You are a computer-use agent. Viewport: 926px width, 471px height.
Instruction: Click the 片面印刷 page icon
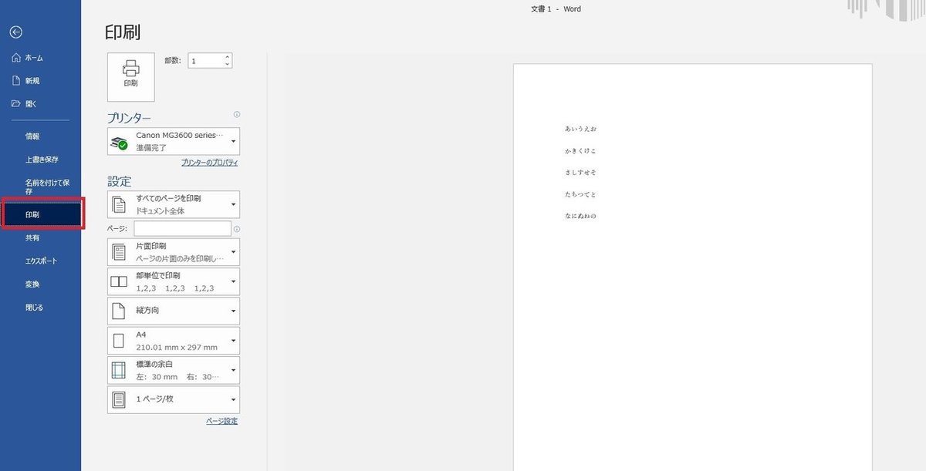point(119,252)
